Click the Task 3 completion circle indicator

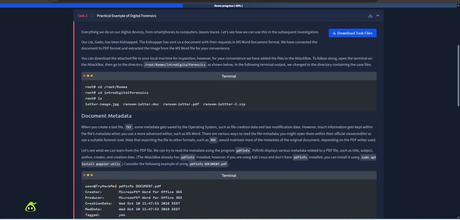(x=92, y=16)
